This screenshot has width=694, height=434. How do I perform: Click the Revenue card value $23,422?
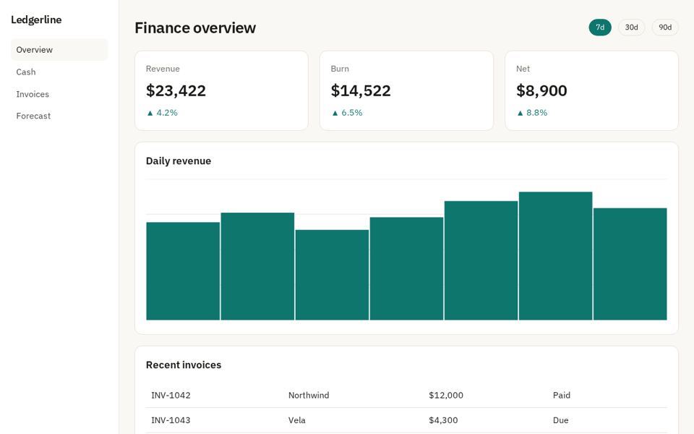point(176,91)
